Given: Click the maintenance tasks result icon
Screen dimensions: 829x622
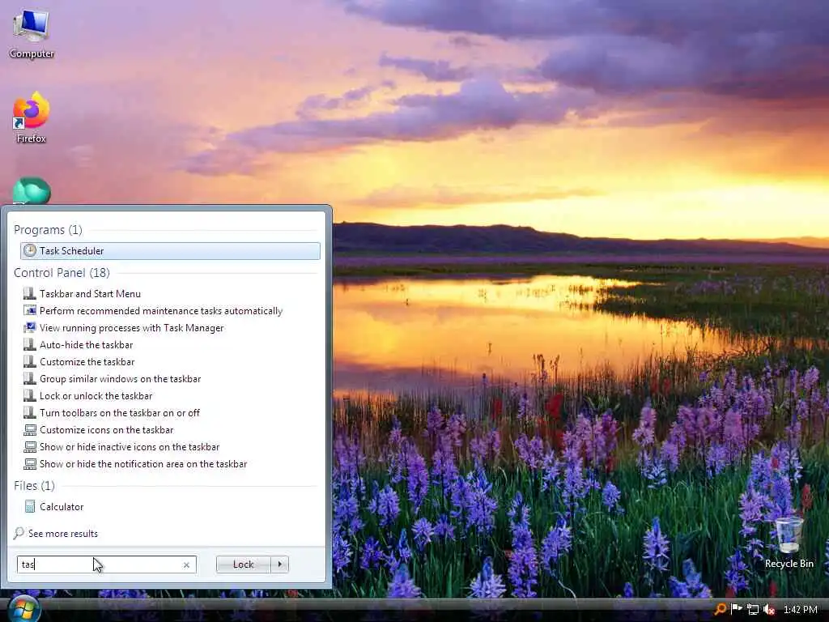Looking at the screenshot, I should [30, 310].
